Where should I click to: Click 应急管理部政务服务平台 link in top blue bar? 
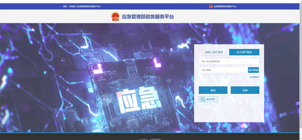[225, 6]
